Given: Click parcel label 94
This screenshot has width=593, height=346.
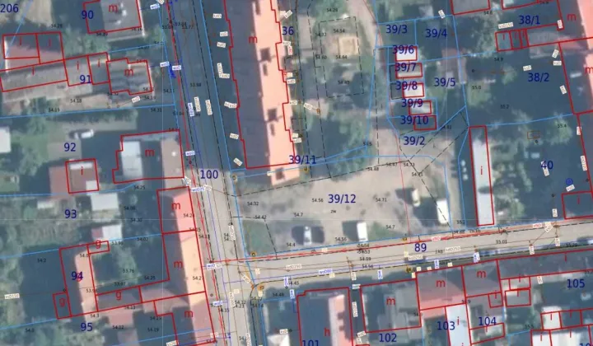Looking at the screenshot, I should click(x=77, y=276).
